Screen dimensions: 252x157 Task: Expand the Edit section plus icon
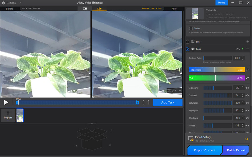pyautogui.click(x=248, y=41)
